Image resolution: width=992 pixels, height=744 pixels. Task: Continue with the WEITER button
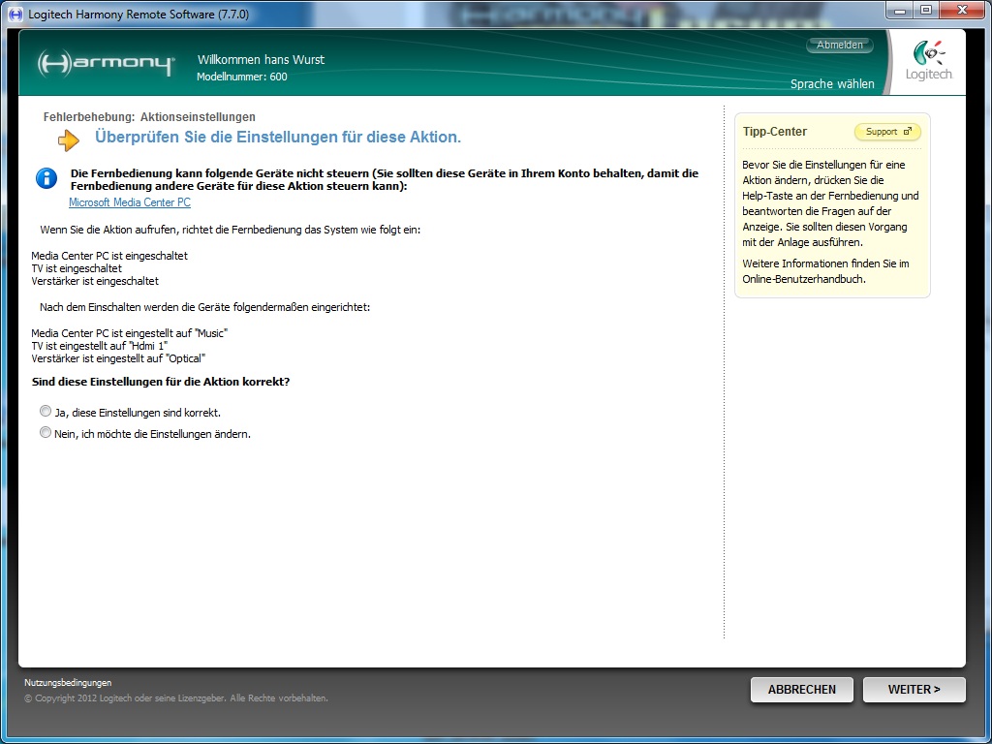pyautogui.click(x=914, y=690)
